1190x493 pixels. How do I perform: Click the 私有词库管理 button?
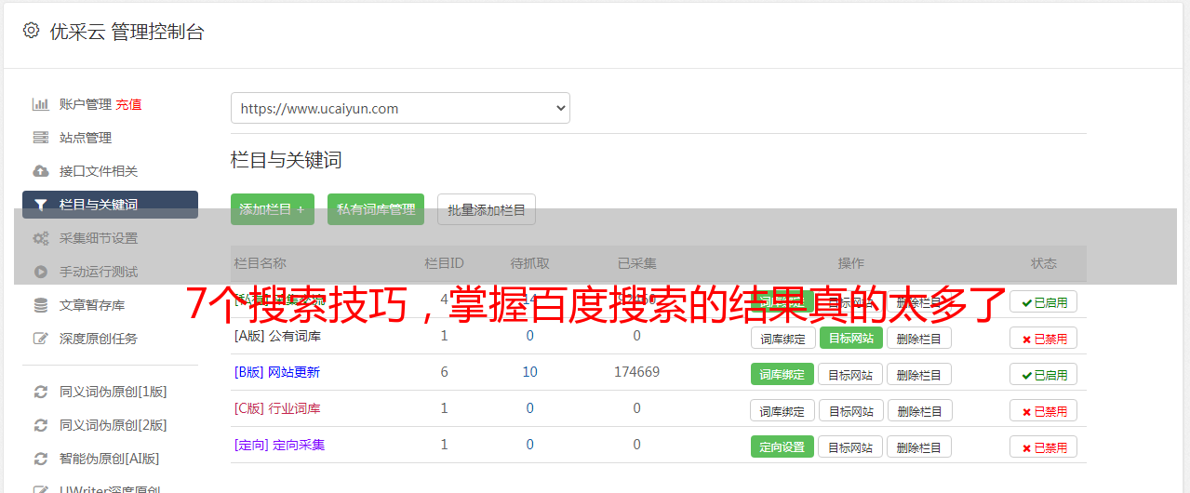(x=376, y=209)
